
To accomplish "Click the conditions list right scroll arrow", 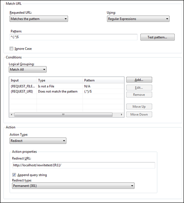I will [122, 115].
